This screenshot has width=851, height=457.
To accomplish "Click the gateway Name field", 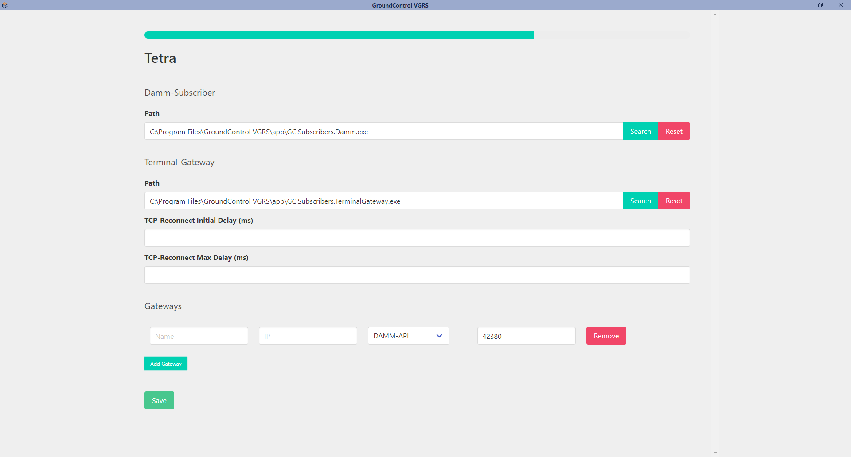I will [x=199, y=336].
